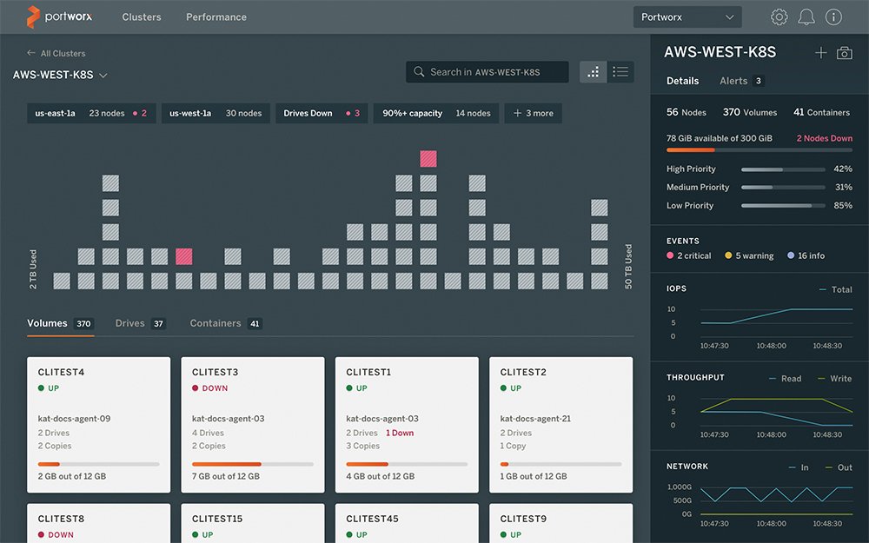Select the grid view icon
Image resolution: width=869 pixels, height=543 pixels.
tap(594, 71)
